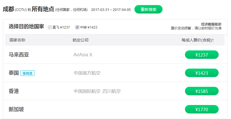Image resolution: width=231 pixels, height=119 pixels.
Task: Sort by 每成人票价(含税) column header
Action: click(x=198, y=40)
